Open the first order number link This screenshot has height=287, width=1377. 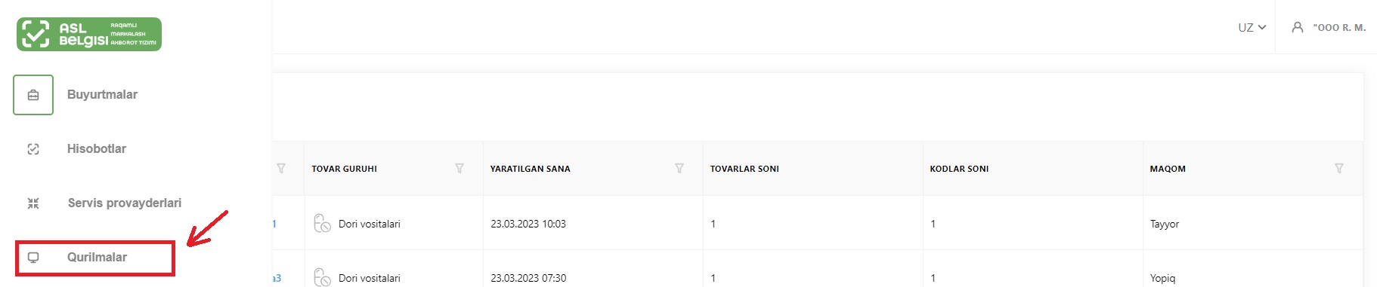click(274, 224)
